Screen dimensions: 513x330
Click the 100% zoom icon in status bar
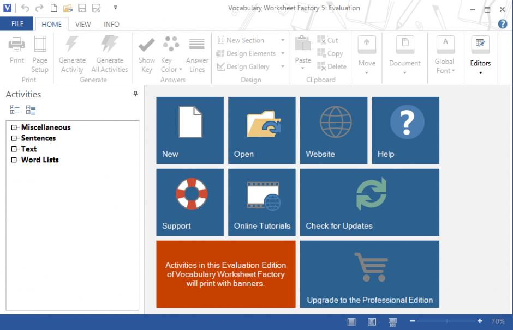point(392,322)
